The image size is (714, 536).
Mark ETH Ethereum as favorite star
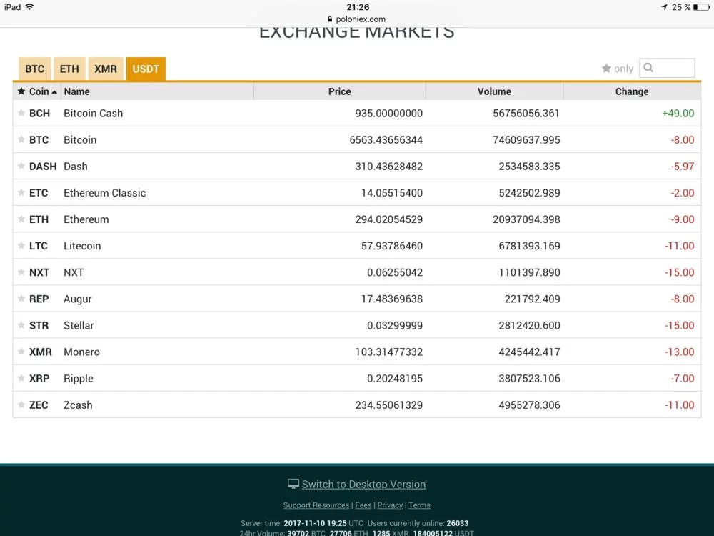point(21,219)
